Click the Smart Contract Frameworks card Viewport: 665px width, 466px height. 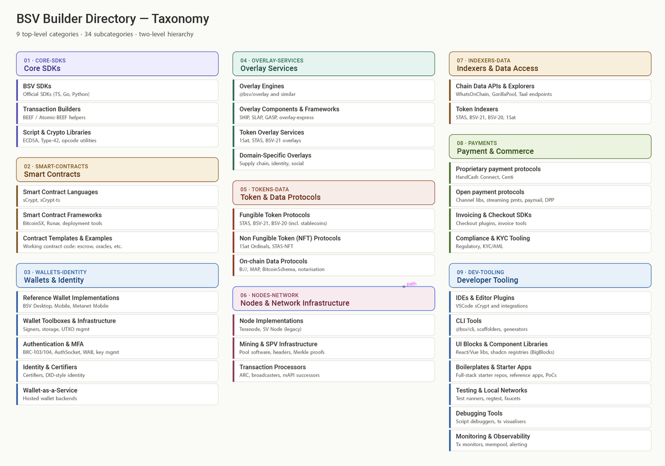point(117,219)
